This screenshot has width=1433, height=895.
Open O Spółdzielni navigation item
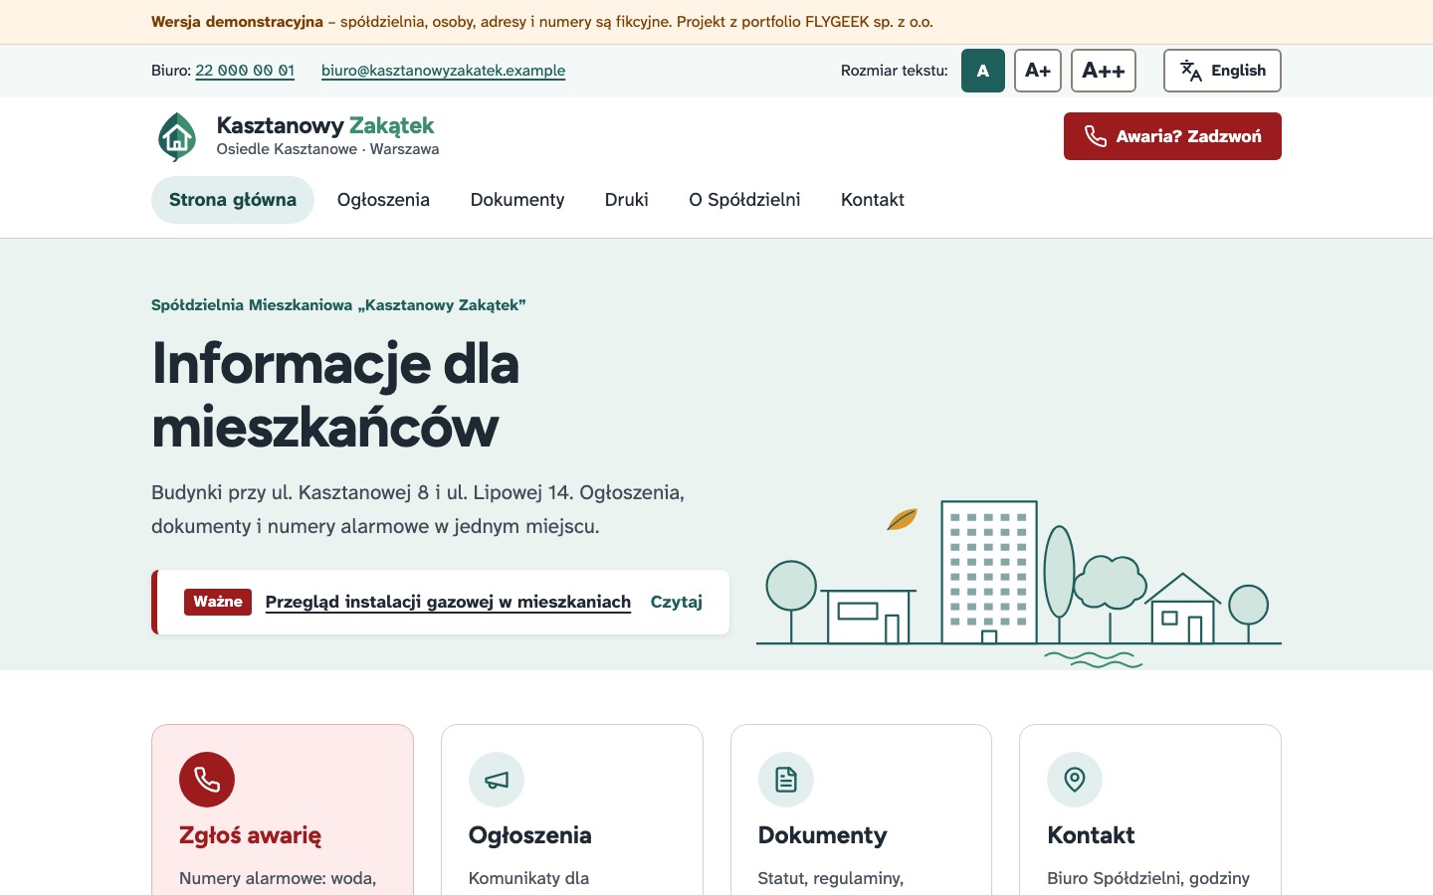(x=744, y=200)
